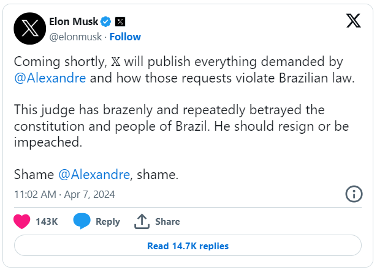Click Elon Musk's X profile avatar
This screenshot has width=377, height=270.
coord(30,29)
